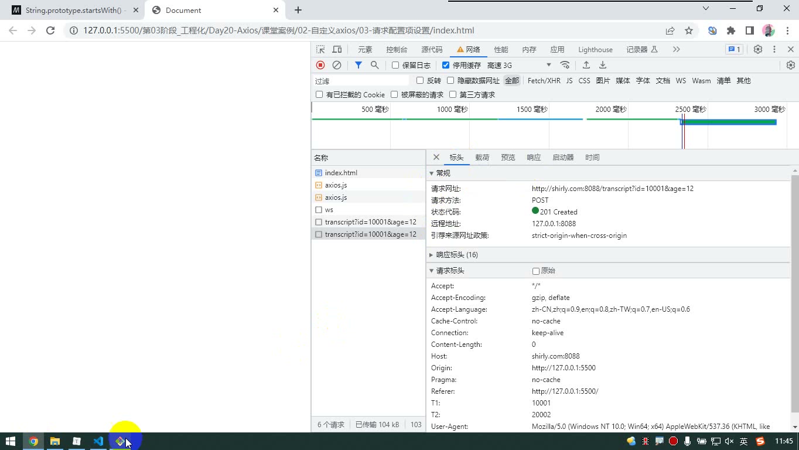Viewport: 799px width, 450px height.
Task: Check the 隐藏数据网址 checkbox
Action: tap(450, 80)
